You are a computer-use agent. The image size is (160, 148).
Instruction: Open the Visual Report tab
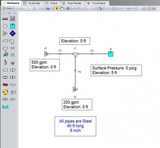click(96, 3)
